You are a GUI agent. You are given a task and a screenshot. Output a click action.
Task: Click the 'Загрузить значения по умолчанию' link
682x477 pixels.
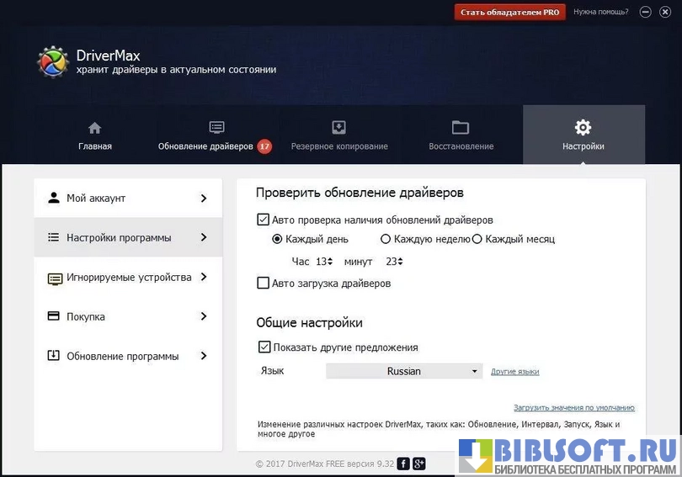point(573,408)
